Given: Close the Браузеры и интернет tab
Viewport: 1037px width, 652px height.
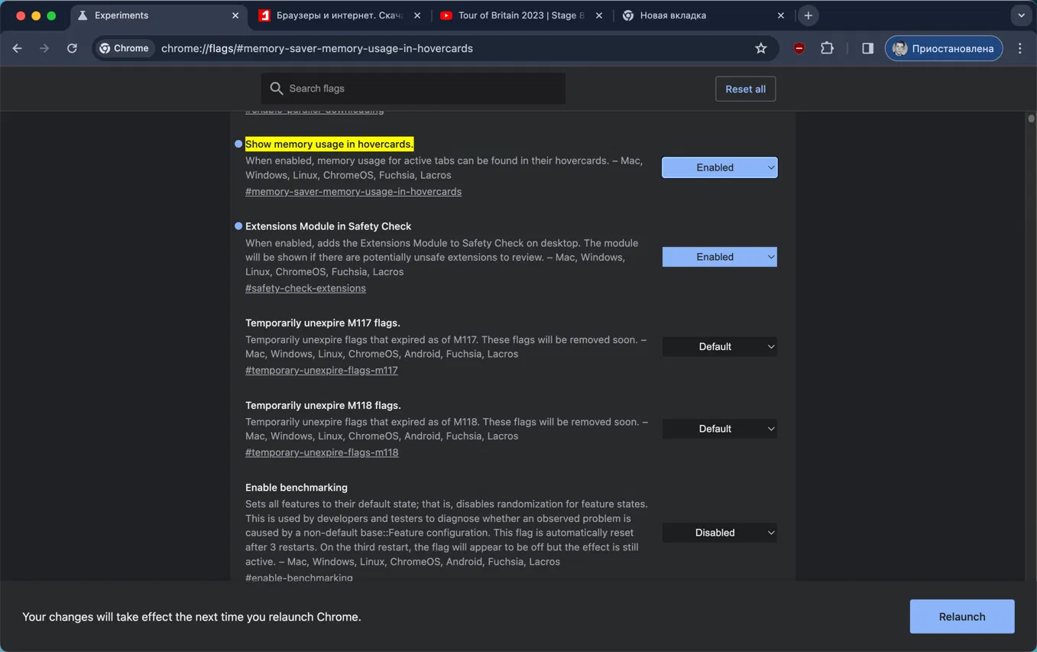Looking at the screenshot, I should click(x=416, y=15).
